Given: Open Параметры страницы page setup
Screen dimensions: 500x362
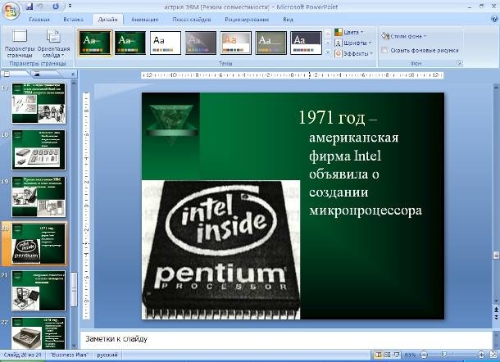Looking at the screenshot, I should (20, 43).
